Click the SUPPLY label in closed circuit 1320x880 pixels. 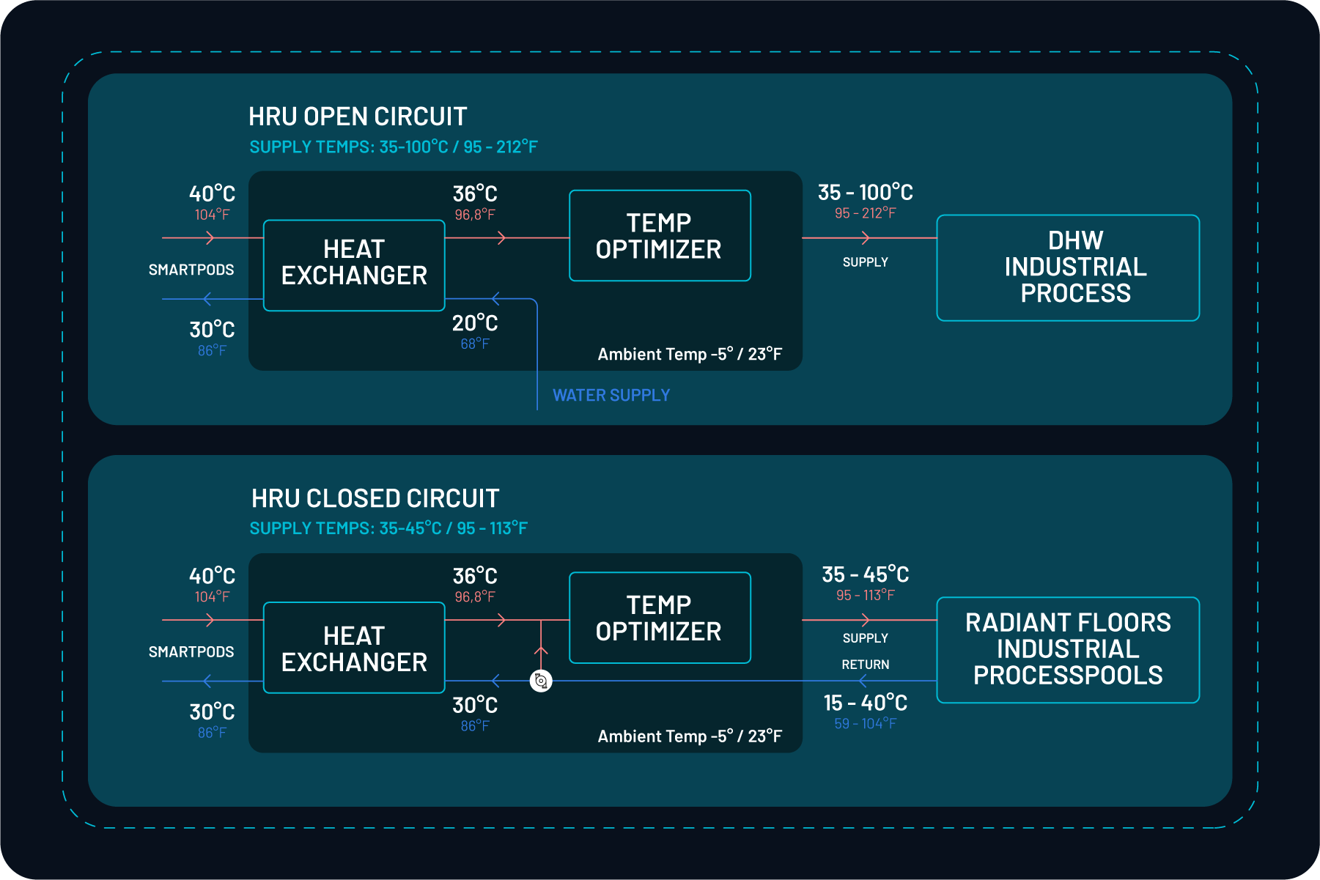click(x=866, y=638)
